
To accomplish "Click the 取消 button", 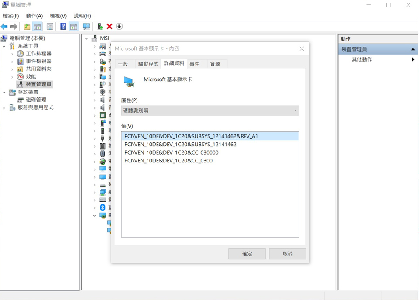I will pyautogui.click(x=287, y=254).
